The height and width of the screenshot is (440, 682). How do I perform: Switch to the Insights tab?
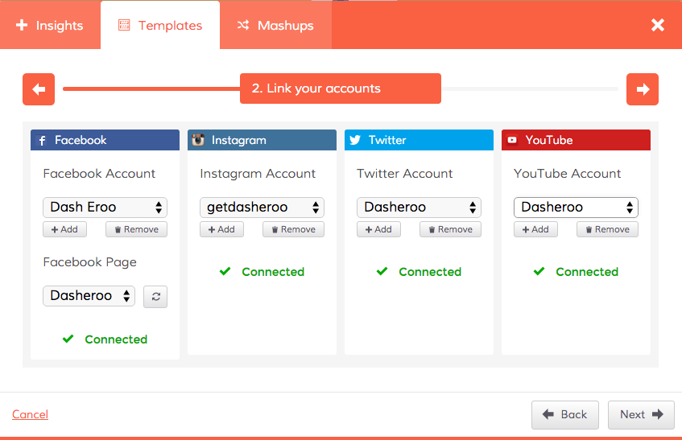point(50,25)
